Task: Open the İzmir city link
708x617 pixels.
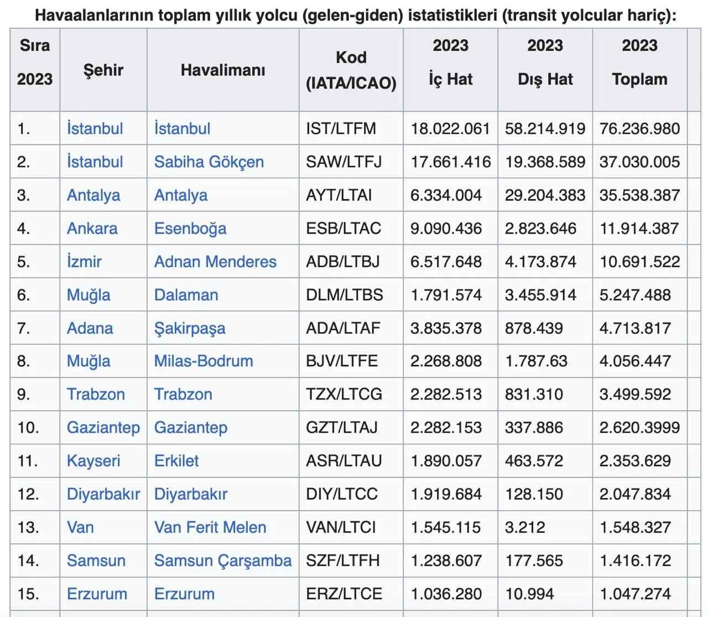Action: click(x=84, y=261)
